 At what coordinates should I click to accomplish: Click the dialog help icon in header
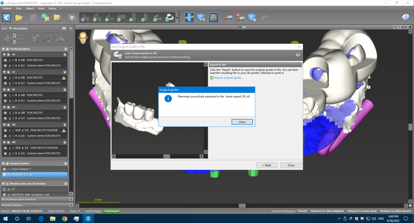298,55
